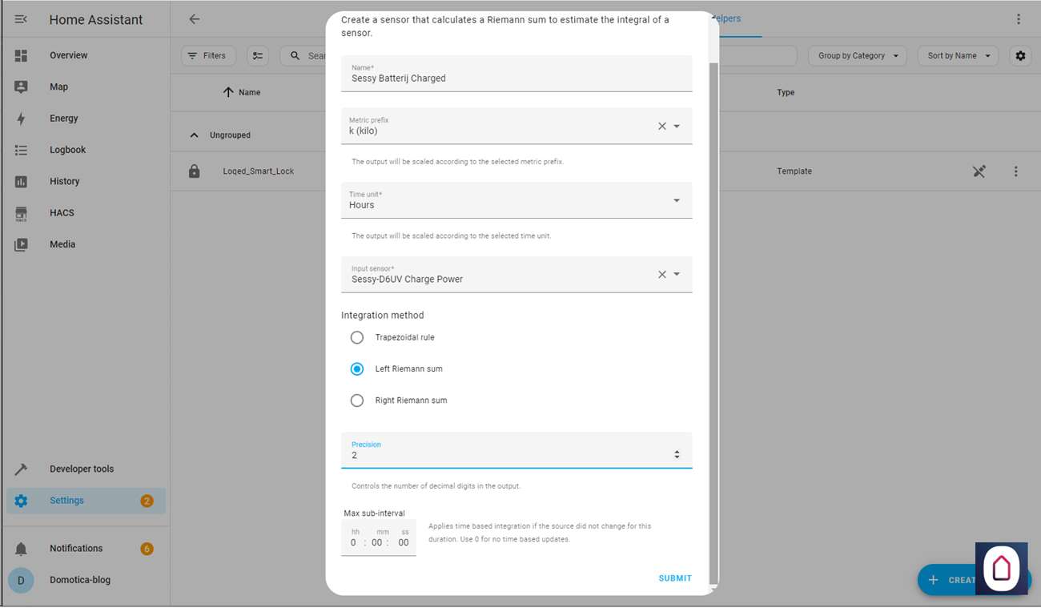Clear the Metric prefix selection

(662, 127)
